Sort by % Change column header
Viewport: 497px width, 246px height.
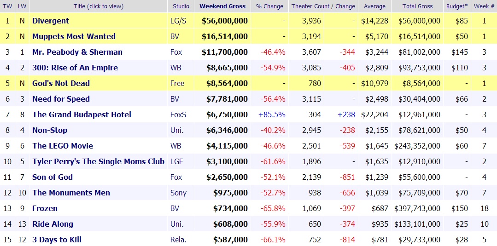269,6
